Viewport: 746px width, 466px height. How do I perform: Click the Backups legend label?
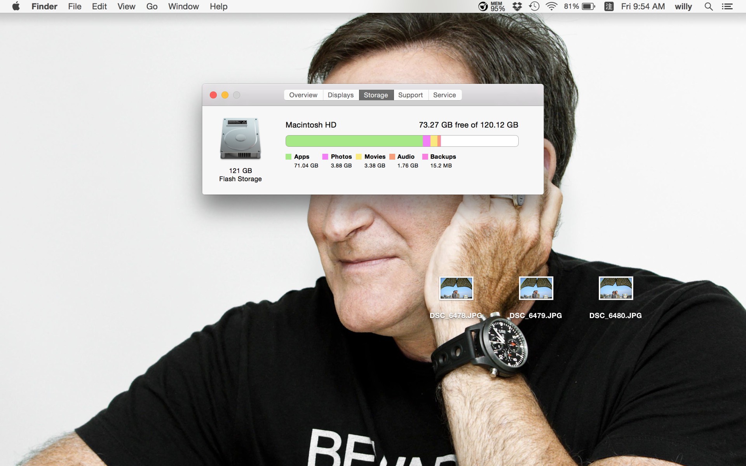tap(443, 157)
